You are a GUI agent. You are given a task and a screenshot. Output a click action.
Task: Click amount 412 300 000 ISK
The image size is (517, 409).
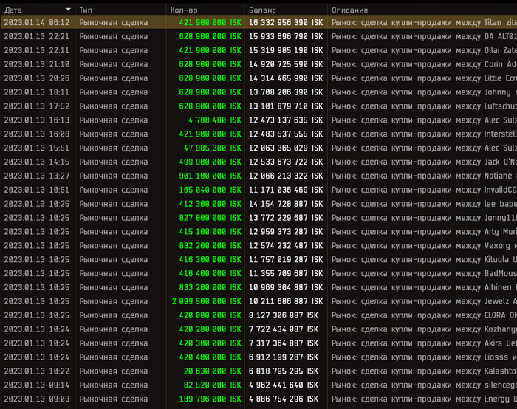coord(210,204)
